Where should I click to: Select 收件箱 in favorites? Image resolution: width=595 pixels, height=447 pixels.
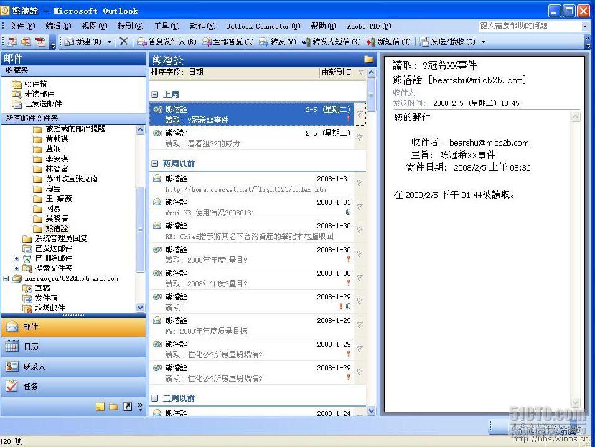click(x=35, y=83)
